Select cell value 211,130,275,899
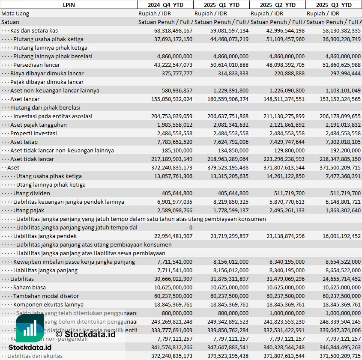The width and height of the screenshot is (362, 360). coord(284,116)
